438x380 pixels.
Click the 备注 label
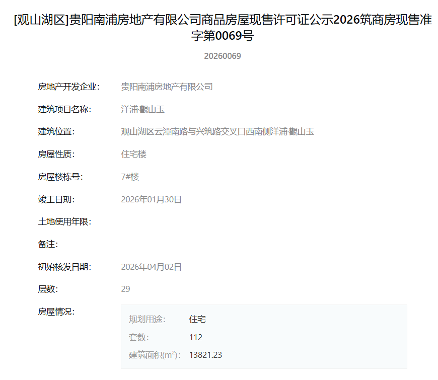[47, 244]
